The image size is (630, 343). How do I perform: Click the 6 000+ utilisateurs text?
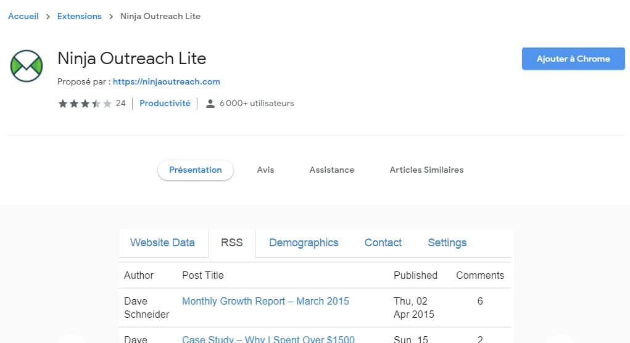257,103
